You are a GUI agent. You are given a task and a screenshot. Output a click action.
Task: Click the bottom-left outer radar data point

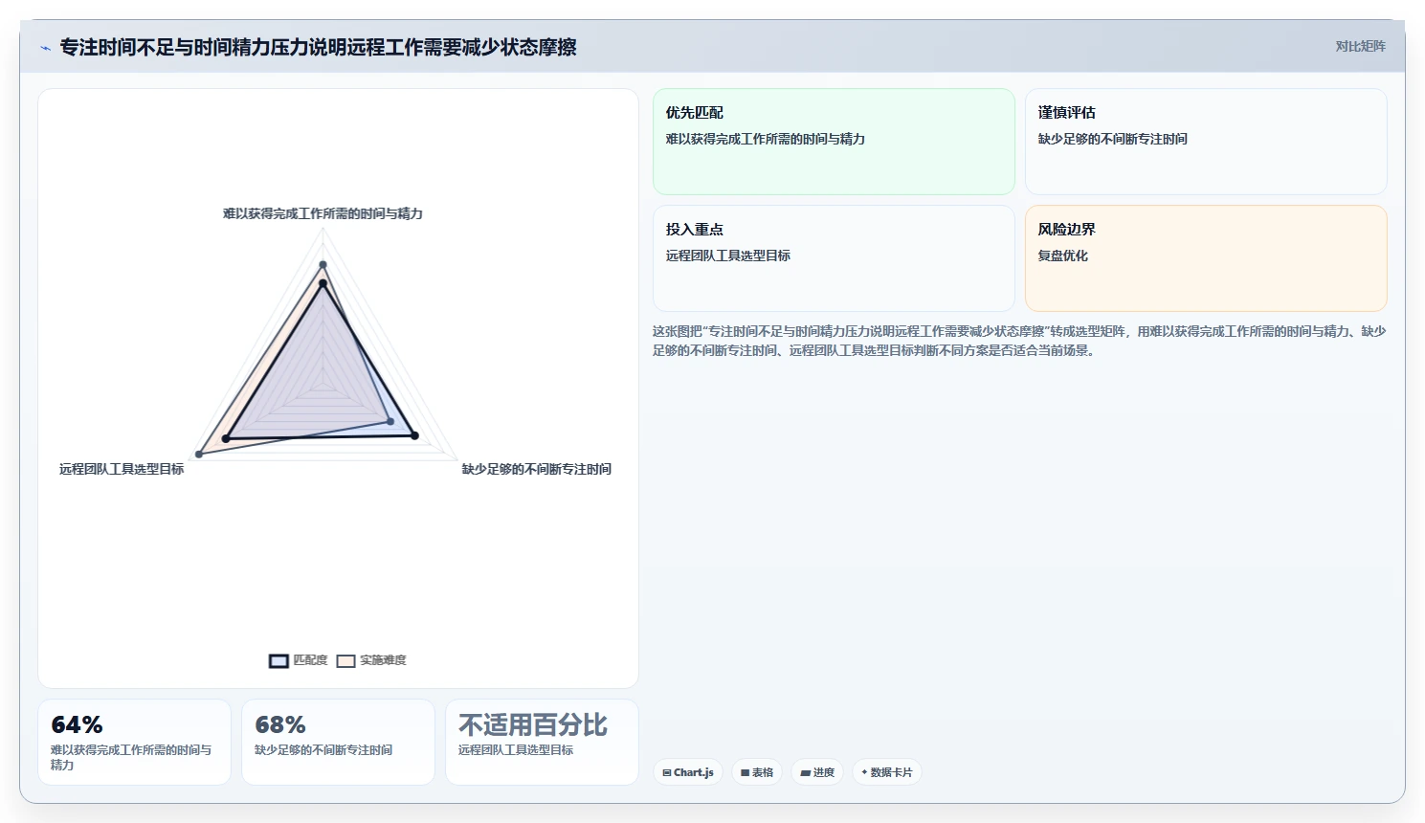tap(199, 454)
